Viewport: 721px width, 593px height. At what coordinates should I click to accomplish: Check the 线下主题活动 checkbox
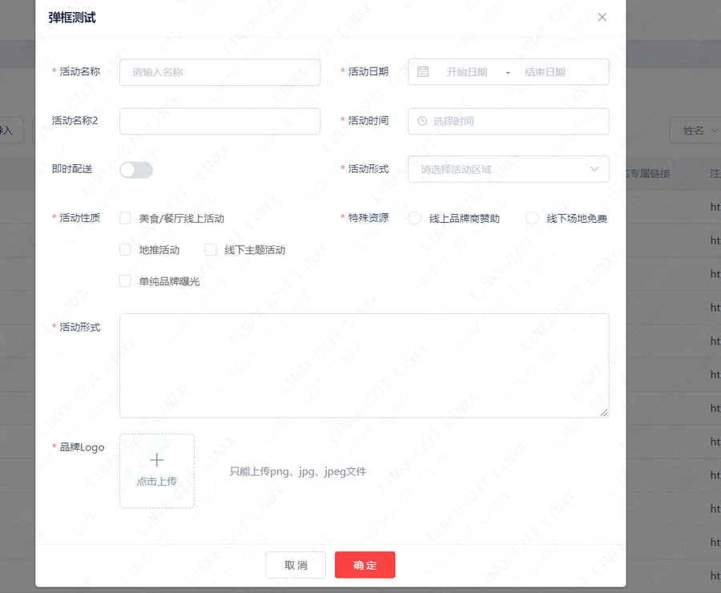[x=210, y=249]
